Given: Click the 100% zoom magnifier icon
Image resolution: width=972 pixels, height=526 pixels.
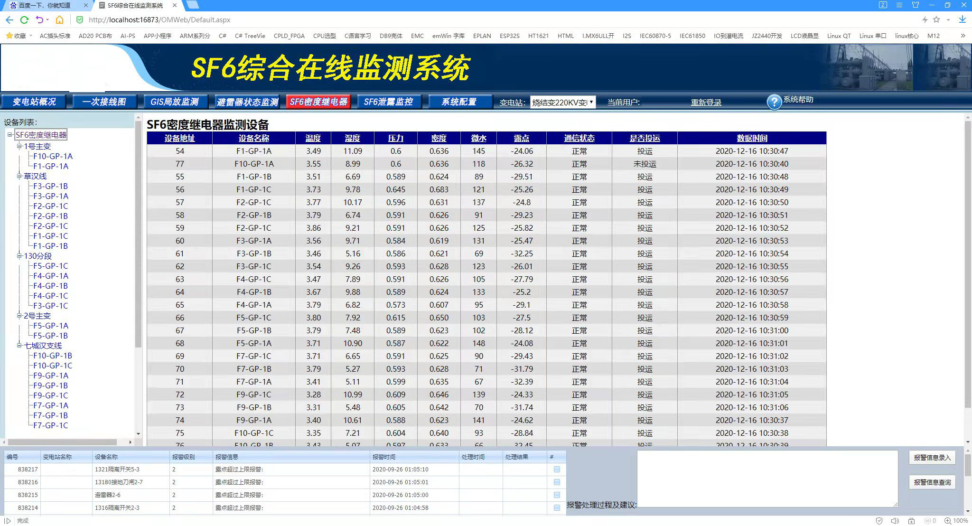Looking at the screenshot, I should point(947,521).
